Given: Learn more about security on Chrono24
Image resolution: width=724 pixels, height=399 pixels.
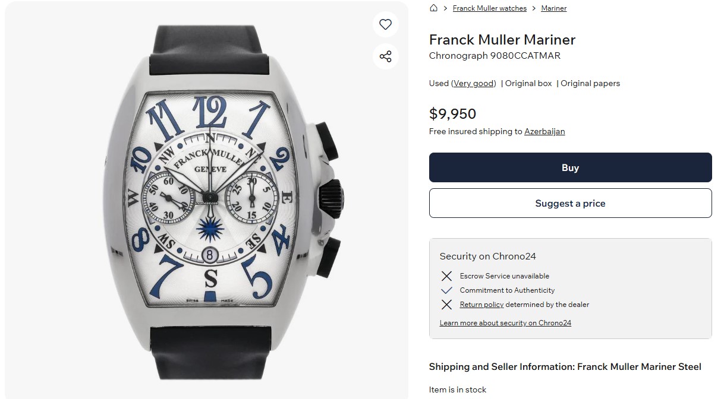Looking at the screenshot, I should pos(505,323).
